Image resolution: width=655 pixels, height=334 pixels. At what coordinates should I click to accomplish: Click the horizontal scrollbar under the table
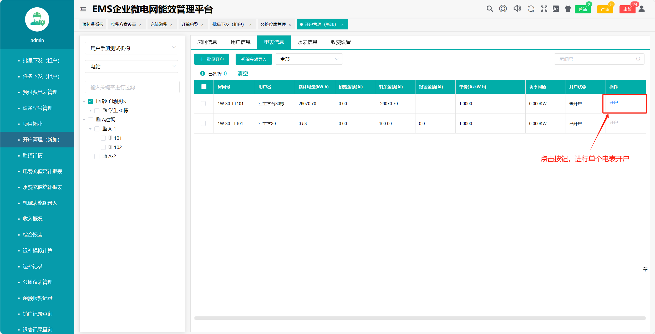coord(420,318)
